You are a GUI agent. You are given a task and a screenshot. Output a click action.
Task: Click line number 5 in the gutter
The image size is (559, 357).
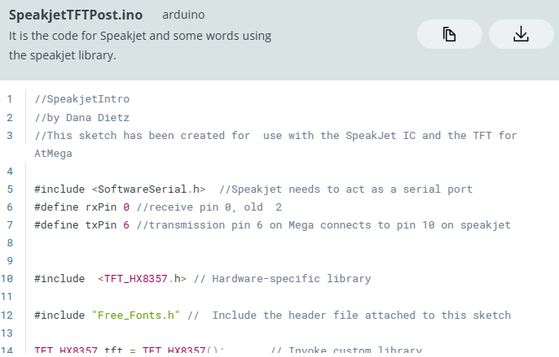pyautogui.click(x=10, y=189)
